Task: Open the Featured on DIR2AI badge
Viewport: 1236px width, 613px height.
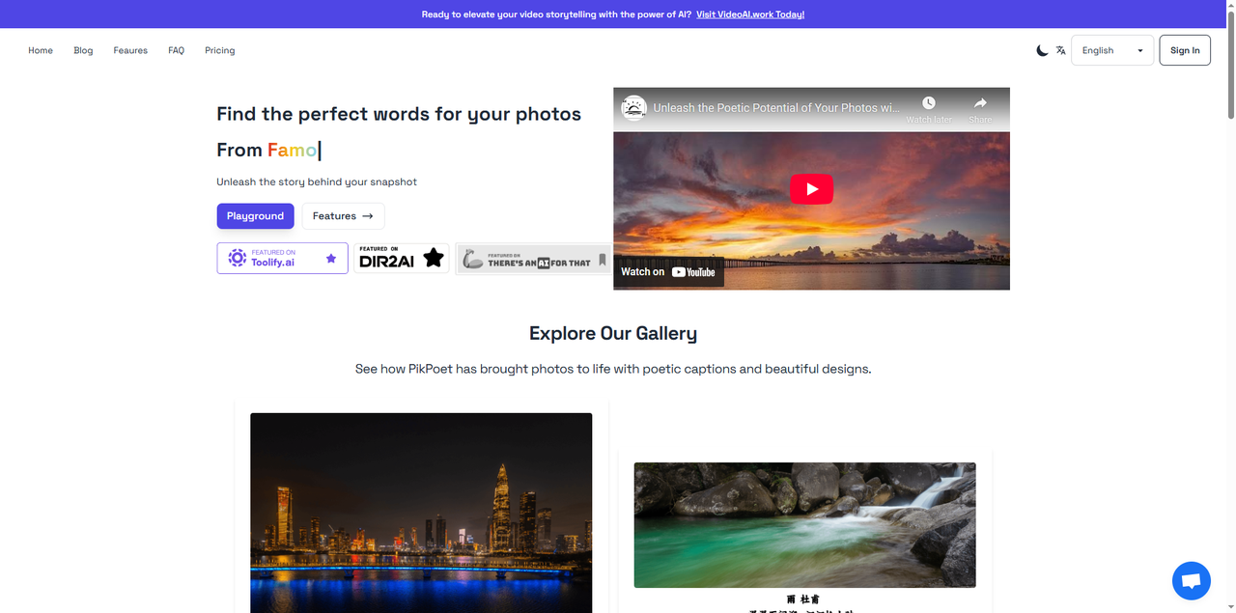Action: click(402, 258)
